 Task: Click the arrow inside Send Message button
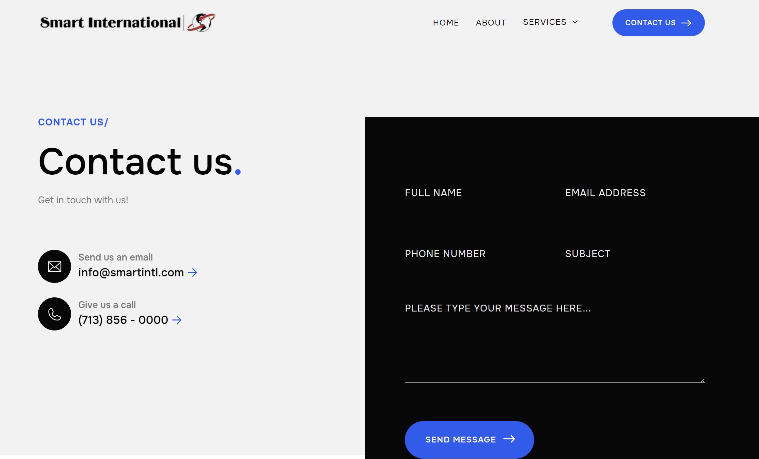pos(509,439)
